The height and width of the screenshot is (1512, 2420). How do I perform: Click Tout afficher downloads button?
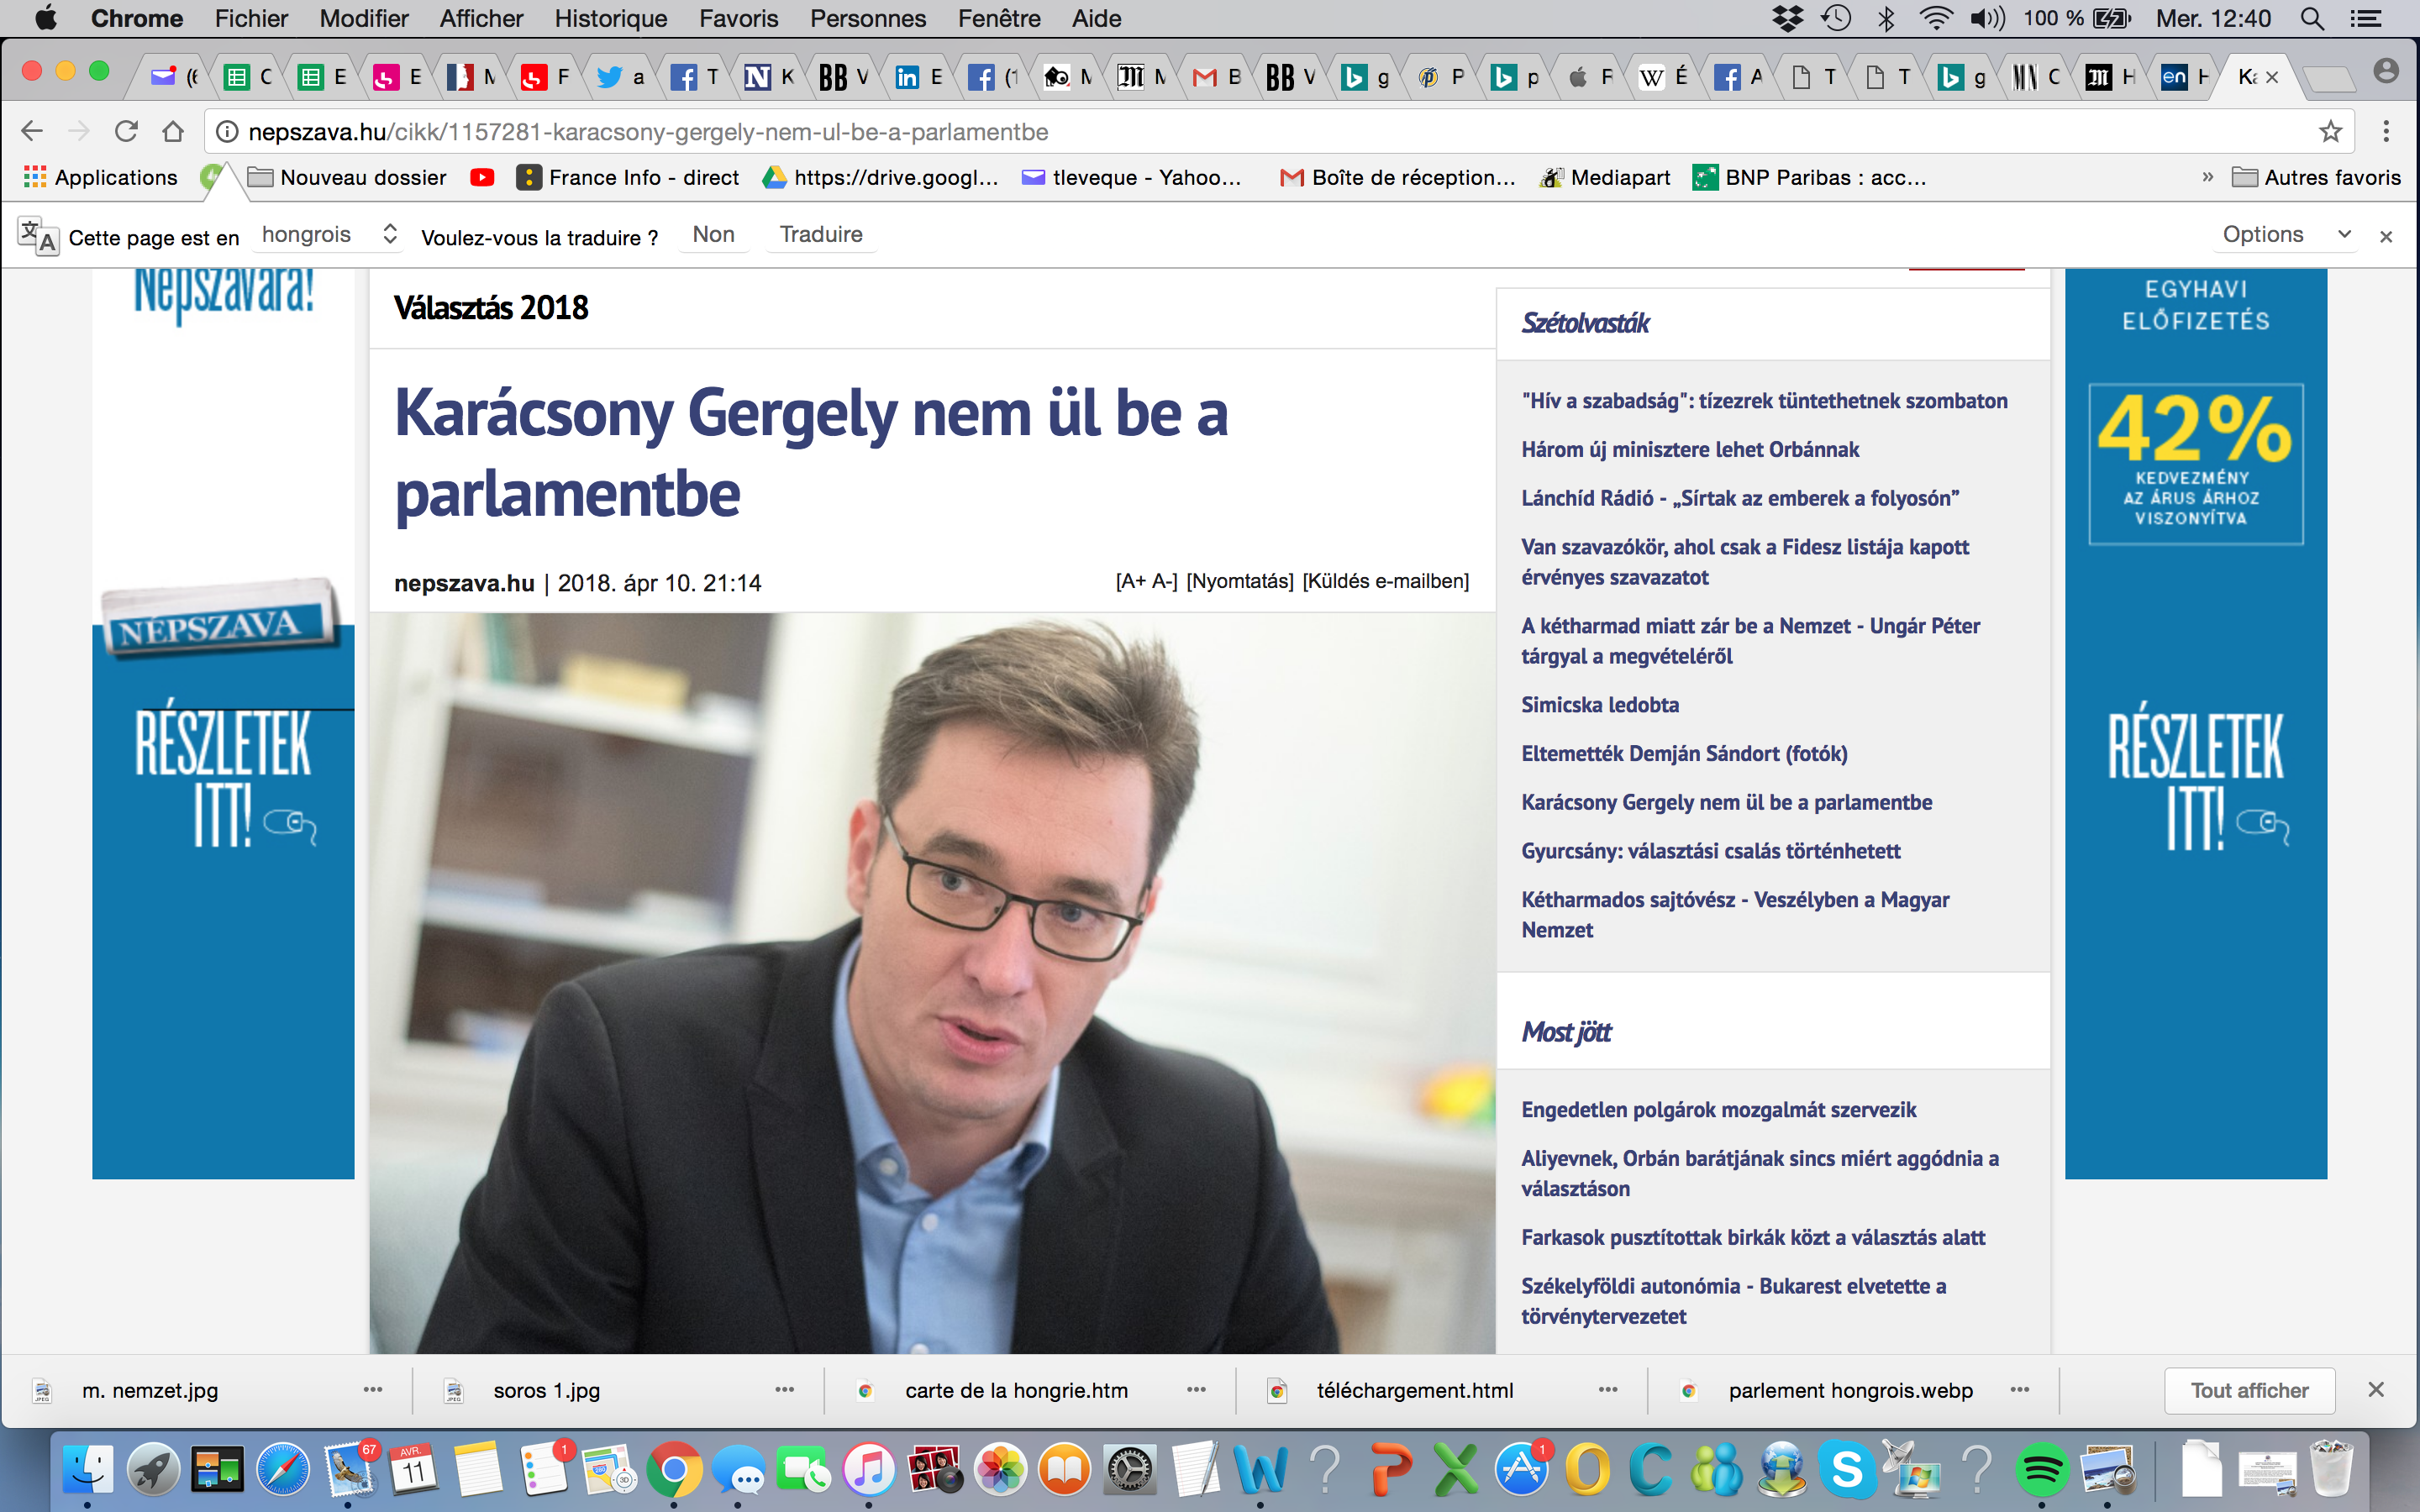click(2249, 1390)
